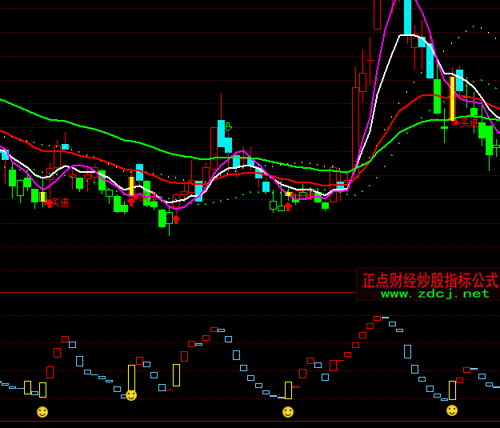The image size is (500, 428).
Task: Select the long red breakout candle before the peak
Action: click(x=355, y=128)
